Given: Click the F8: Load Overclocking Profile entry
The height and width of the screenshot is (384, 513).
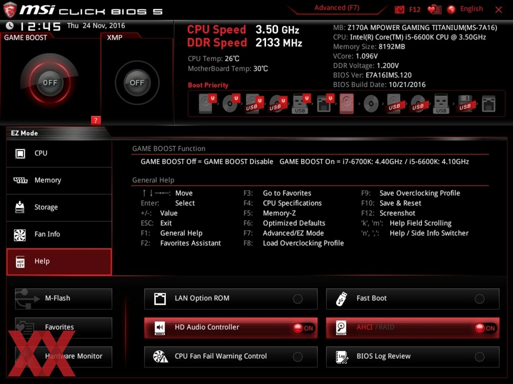Looking at the screenshot, I should tap(293, 243).
